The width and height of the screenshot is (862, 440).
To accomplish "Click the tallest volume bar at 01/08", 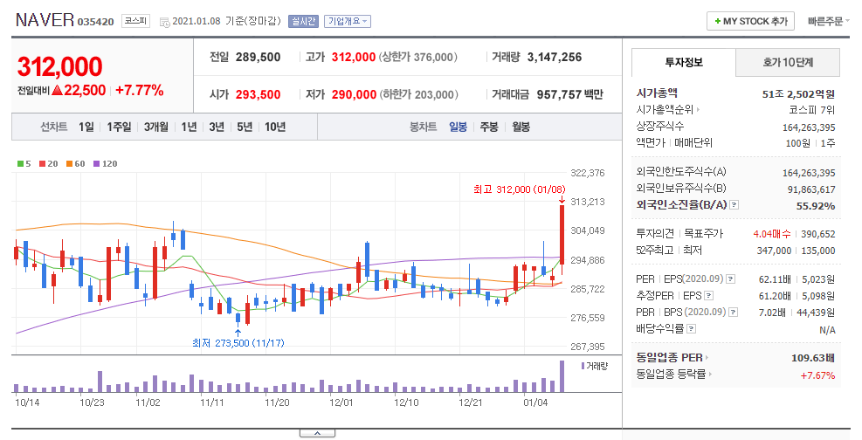I will click(562, 376).
